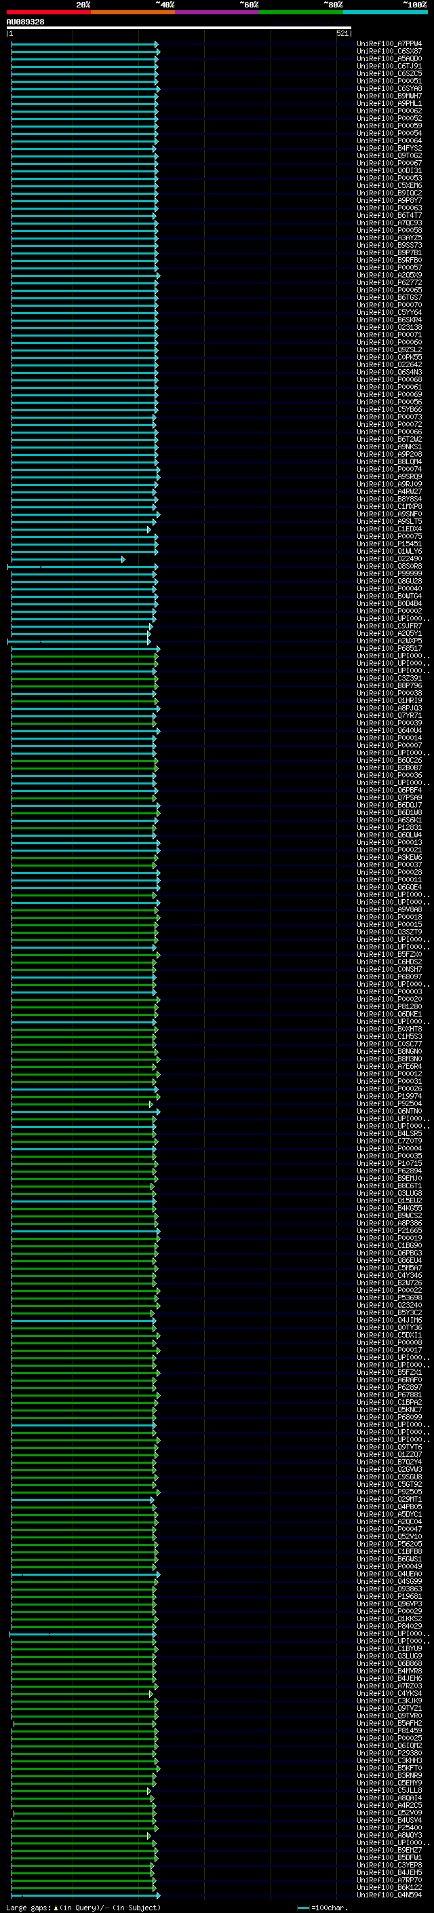The width and height of the screenshot is (434, 1913).
Task: Click the UniRef100_C9JFR7 label
Action: pos(389,626)
